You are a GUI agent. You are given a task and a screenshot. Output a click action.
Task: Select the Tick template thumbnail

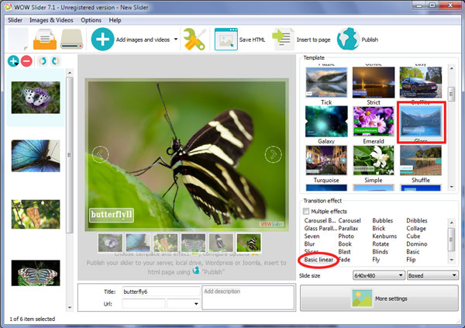[x=326, y=82]
